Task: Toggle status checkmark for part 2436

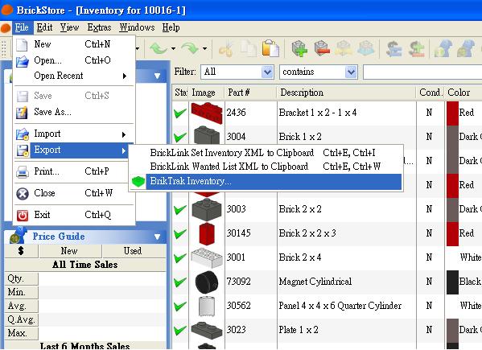Action: [180, 113]
